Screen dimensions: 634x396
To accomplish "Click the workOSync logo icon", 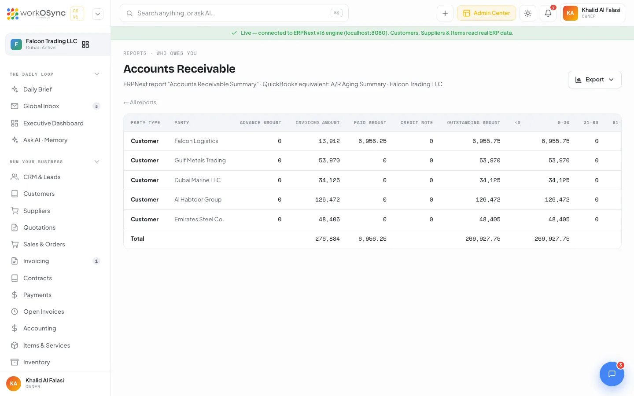I will click(x=13, y=14).
